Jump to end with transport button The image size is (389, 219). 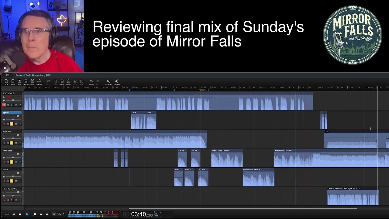click(x=48, y=214)
